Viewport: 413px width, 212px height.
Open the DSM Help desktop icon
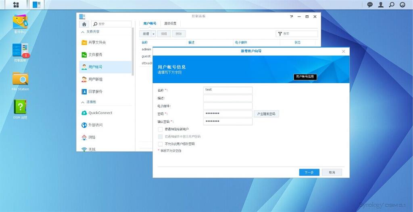click(x=20, y=107)
